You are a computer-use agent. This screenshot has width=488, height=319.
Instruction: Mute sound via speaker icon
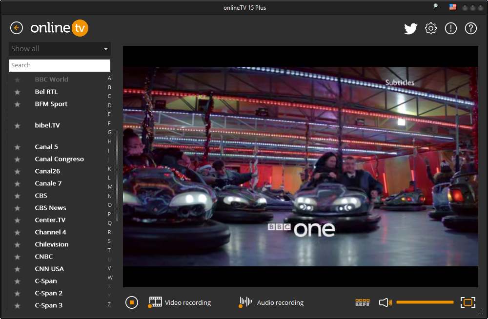(x=386, y=302)
